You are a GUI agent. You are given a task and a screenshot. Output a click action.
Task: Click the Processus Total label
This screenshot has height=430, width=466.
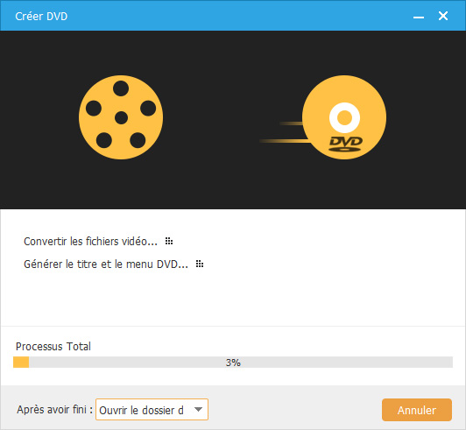[53, 347]
